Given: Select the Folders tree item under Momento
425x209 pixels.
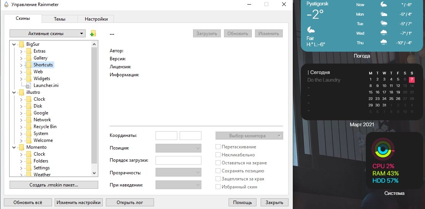Looking at the screenshot, I should [41, 161].
